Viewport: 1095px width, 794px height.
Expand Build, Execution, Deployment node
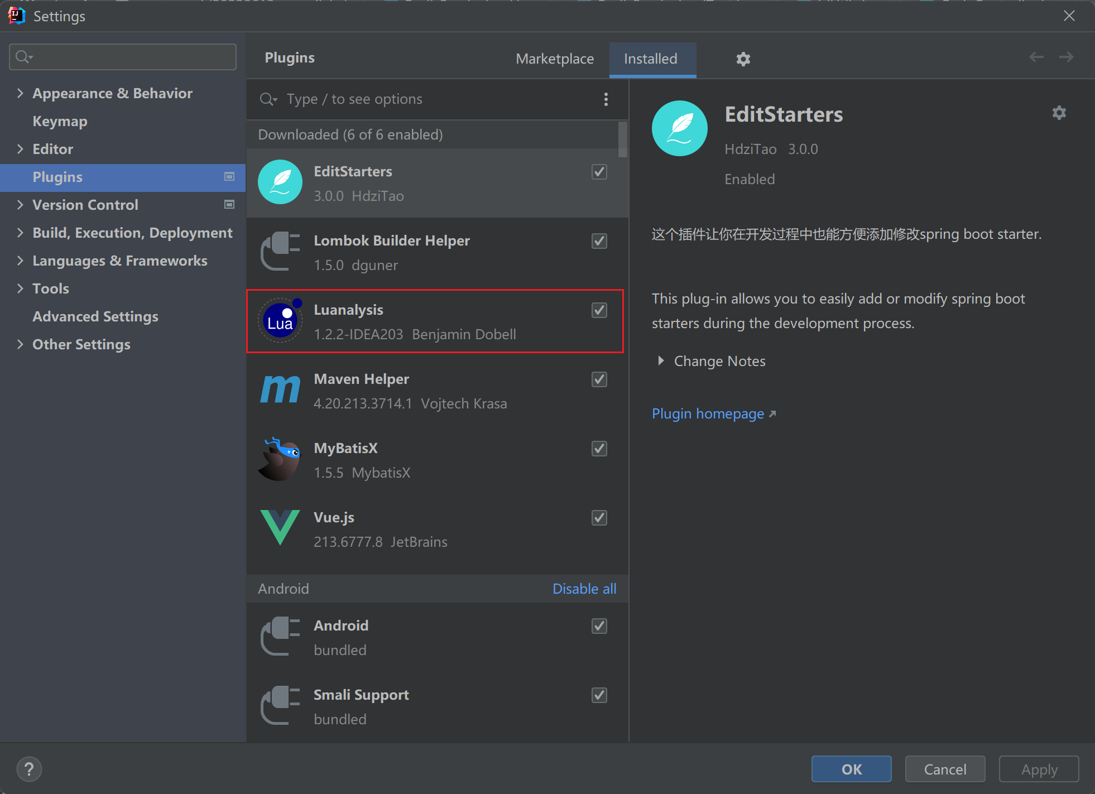point(20,233)
